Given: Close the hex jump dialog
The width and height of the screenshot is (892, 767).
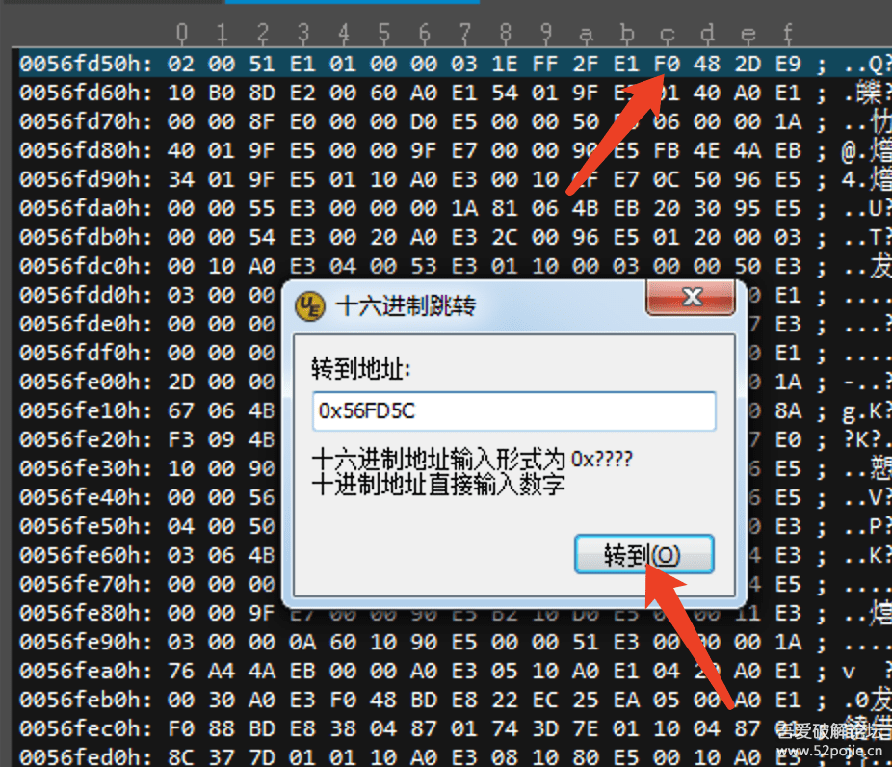Looking at the screenshot, I should (x=691, y=297).
